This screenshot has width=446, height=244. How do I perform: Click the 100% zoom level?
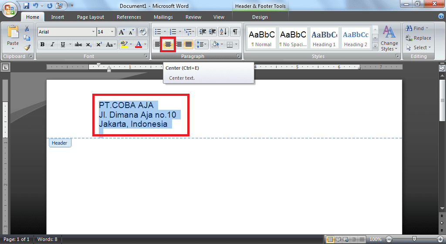tap(375, 239)
